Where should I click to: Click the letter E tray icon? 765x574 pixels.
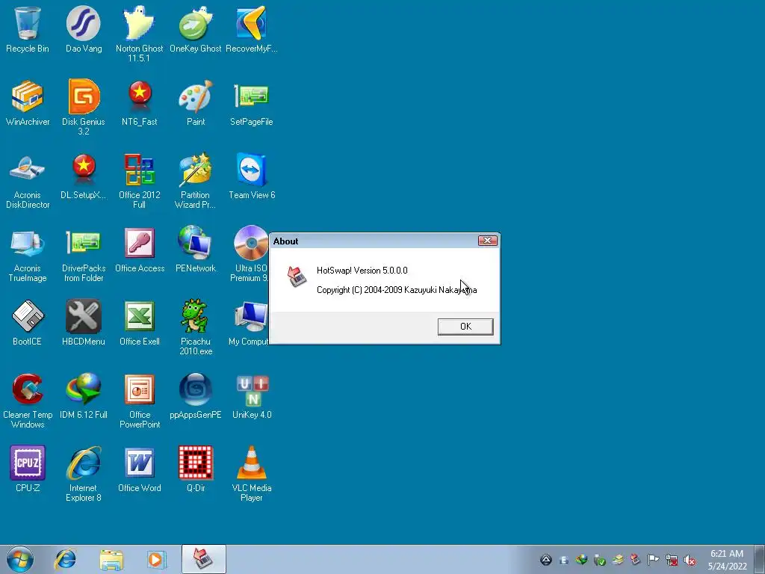(x=564, y=561)
